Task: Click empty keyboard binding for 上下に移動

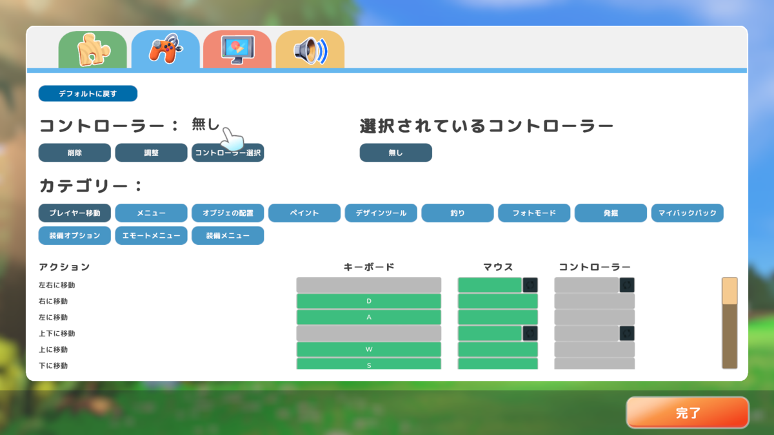Action: [x=369, y=333]
